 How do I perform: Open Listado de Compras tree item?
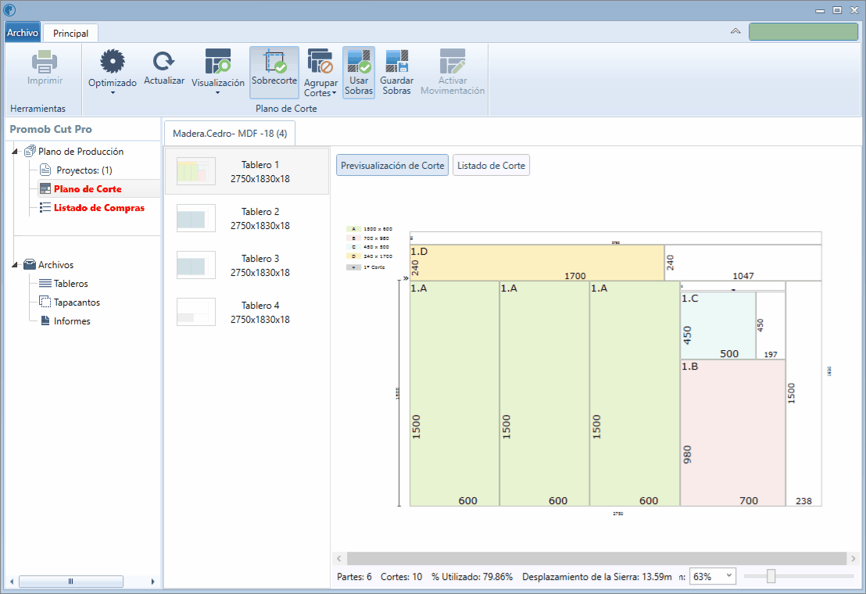click(x=98, y=208)
